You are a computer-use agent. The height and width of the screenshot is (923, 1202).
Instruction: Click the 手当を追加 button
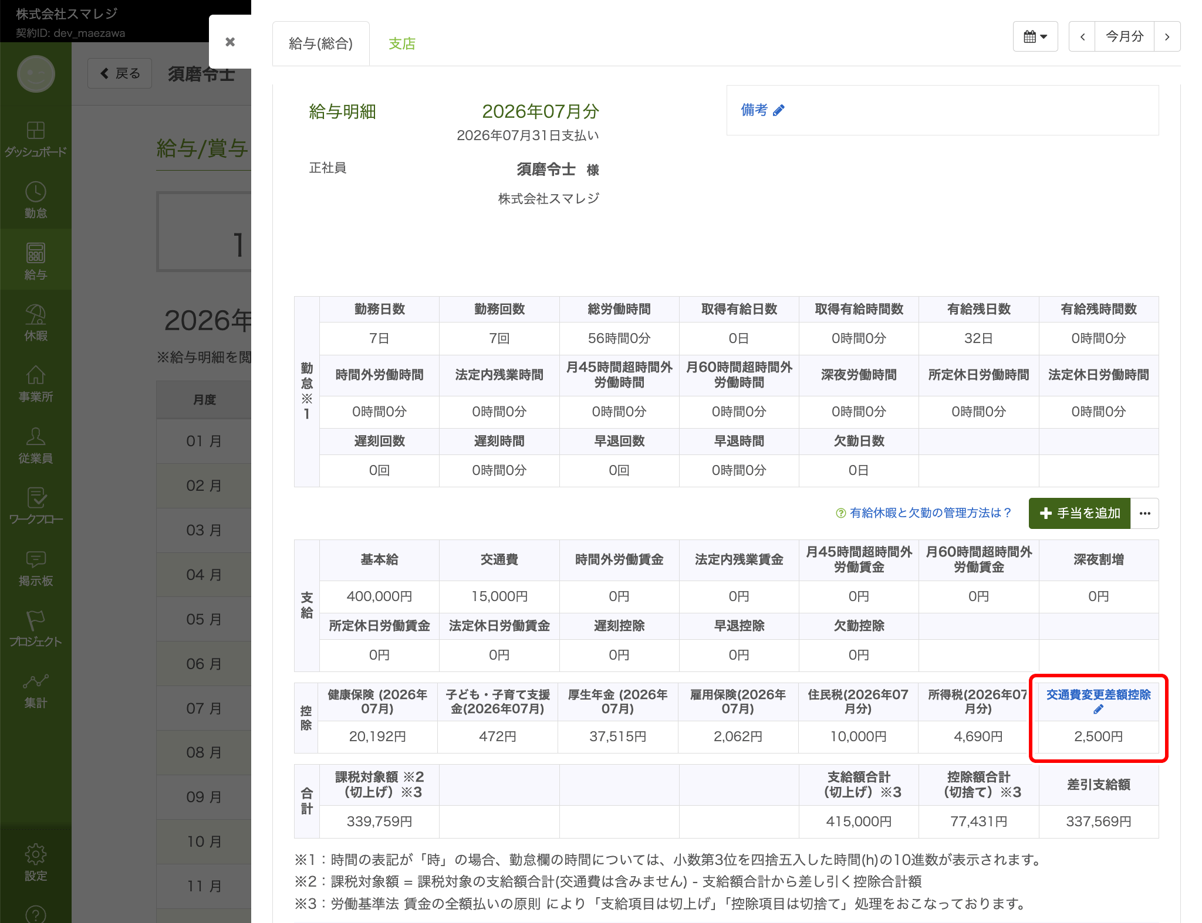click(1079, 513)
